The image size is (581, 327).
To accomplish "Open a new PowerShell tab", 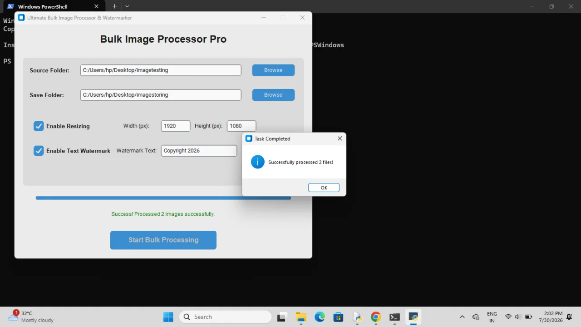I will pyautogui.click(x=114, y=6).
